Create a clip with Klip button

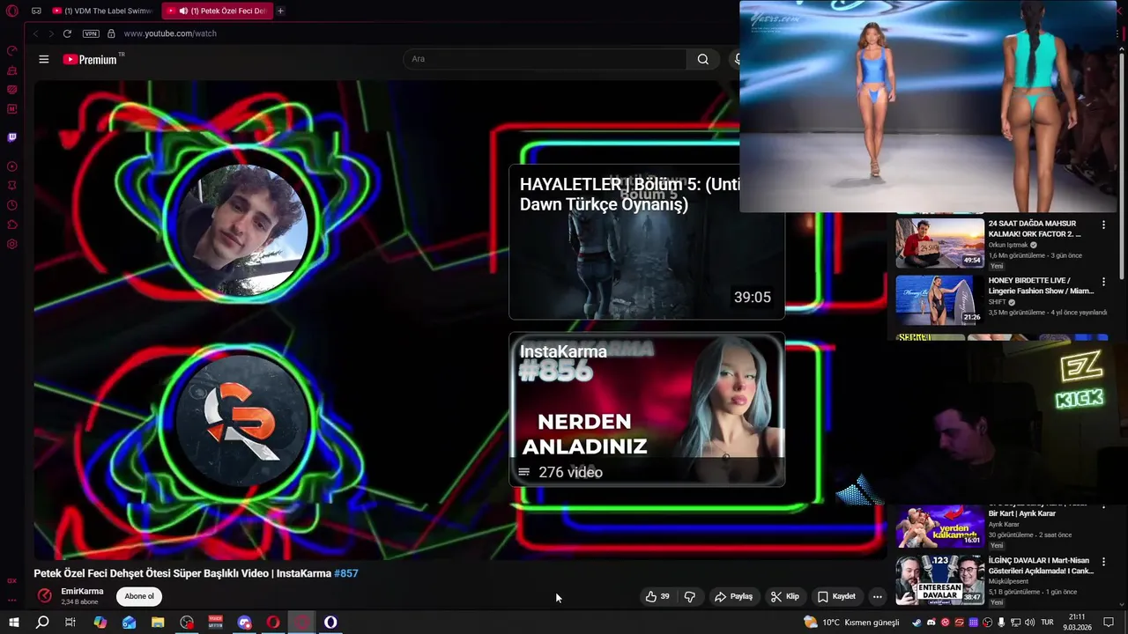tap(784, 596)
